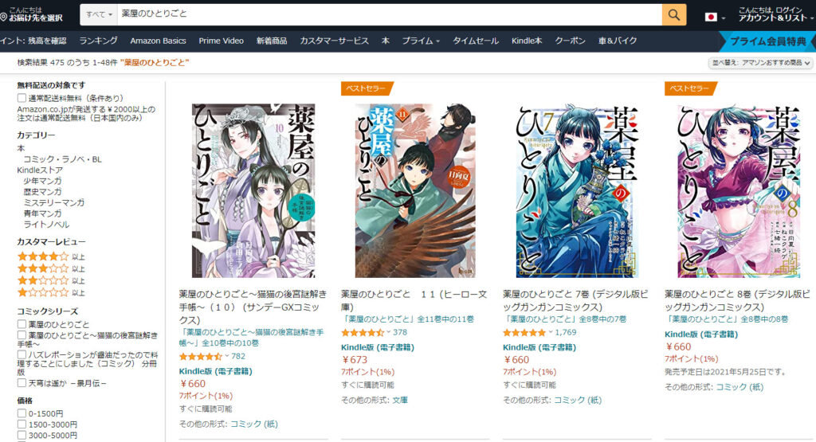Open the すべて search category dropdown
816x442 pixels.
[99, 14]
